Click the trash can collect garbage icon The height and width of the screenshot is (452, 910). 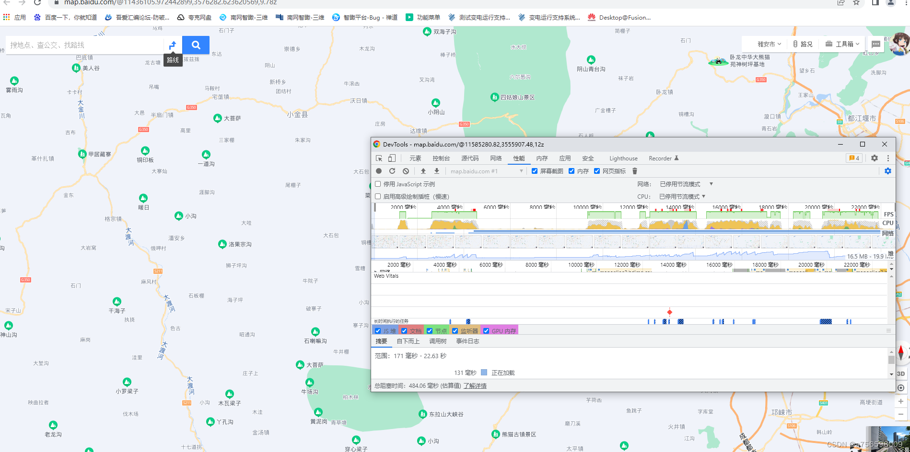pyautogui.click(x=635, y=171)
